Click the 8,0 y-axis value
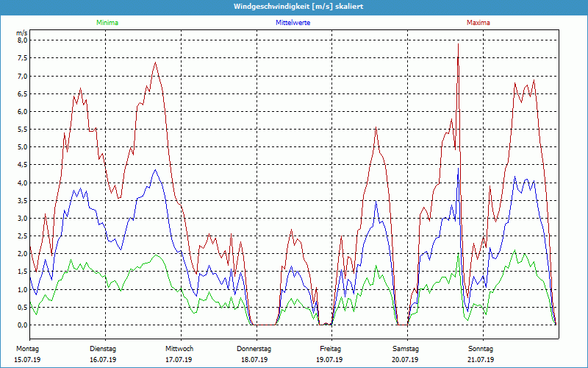Image resolution: width=588 pixels, height=368 pixels. (23, 40)
